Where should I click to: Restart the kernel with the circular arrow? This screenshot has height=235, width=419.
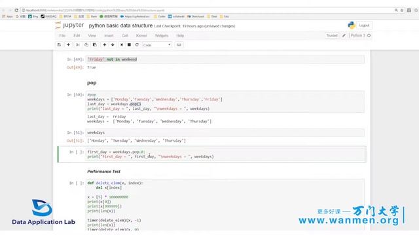point(137,45)
